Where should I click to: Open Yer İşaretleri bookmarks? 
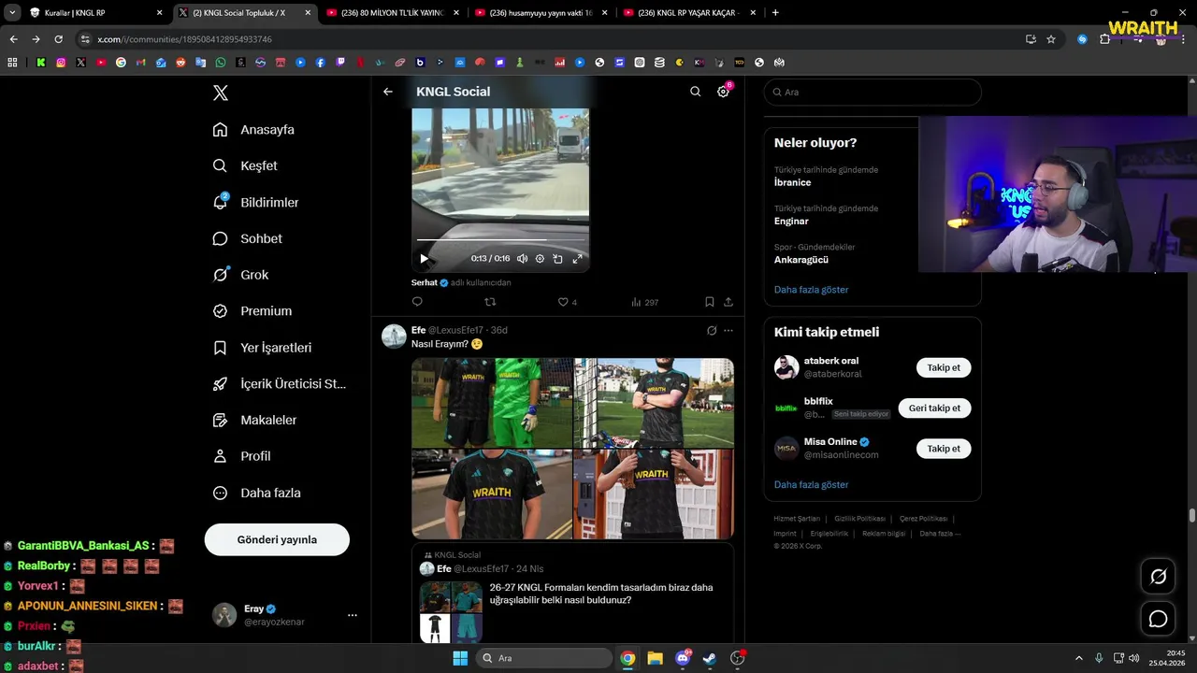[262, 348]
